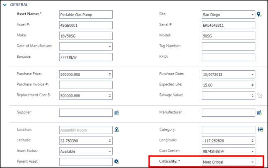
Task: Click the Parent Asset gear icon
Action: point(116,161)
